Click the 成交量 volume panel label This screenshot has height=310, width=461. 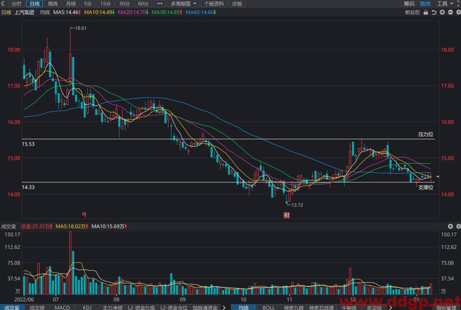tap(9, 226)
